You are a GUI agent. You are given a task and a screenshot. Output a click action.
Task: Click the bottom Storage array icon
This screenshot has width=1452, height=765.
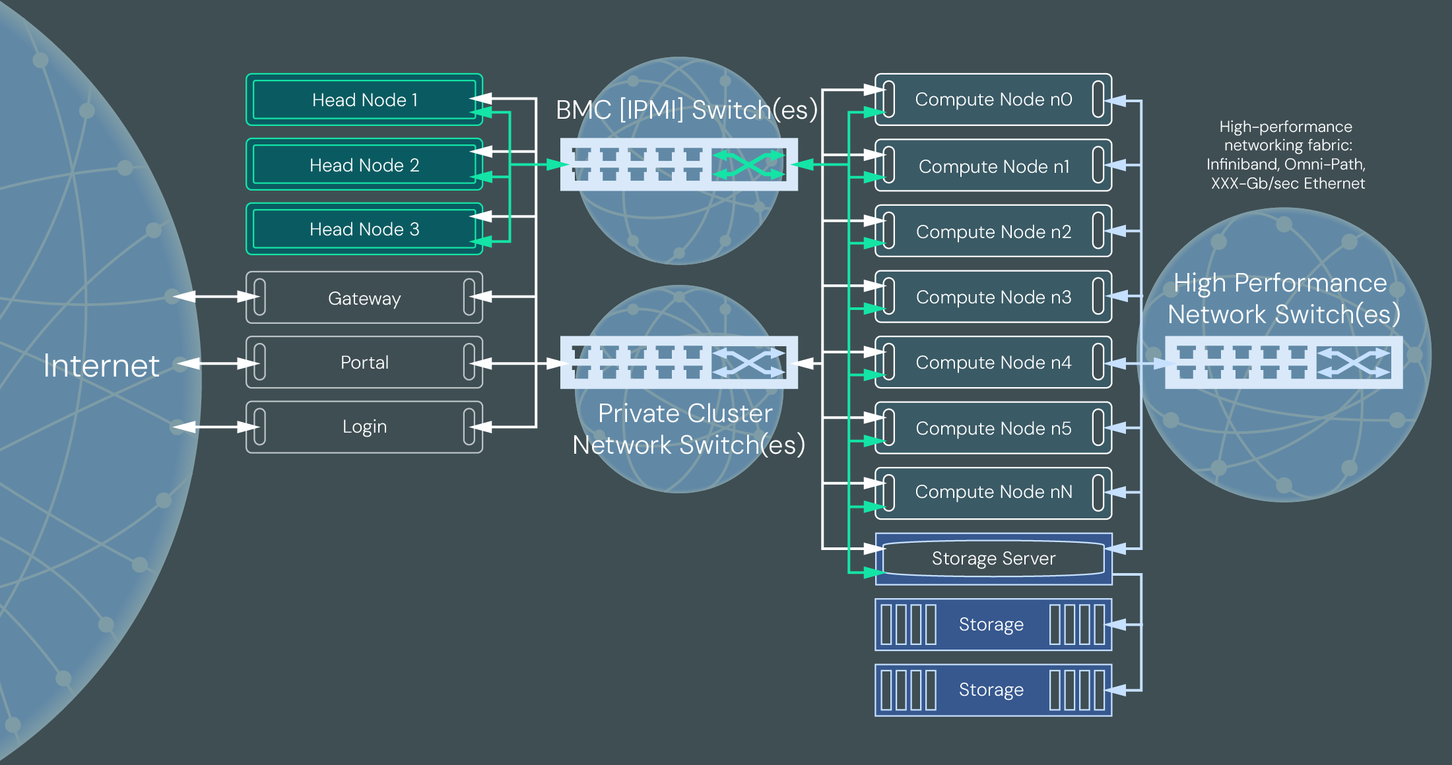[993, 689]
